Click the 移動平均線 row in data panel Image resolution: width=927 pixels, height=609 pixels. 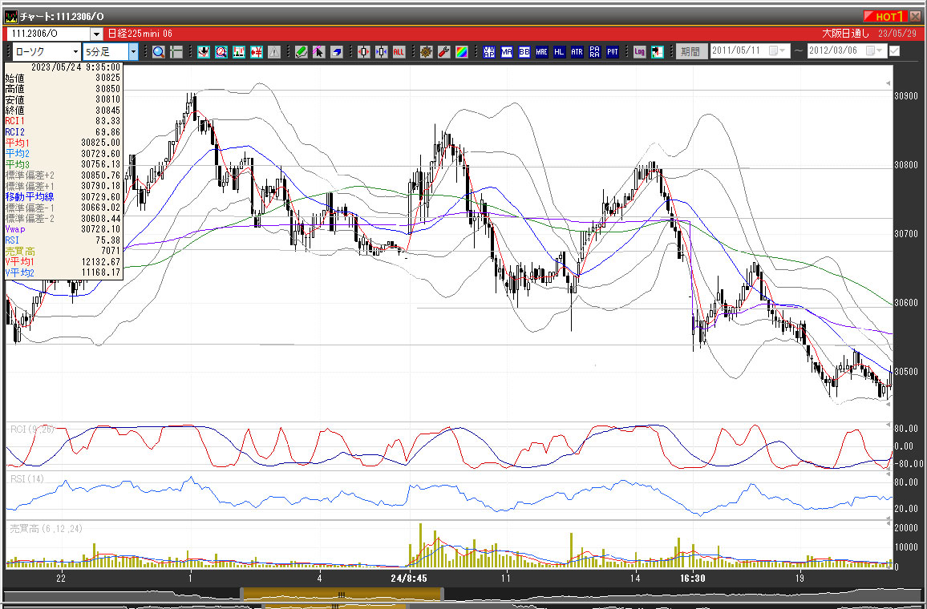click(x=63, y=197)
